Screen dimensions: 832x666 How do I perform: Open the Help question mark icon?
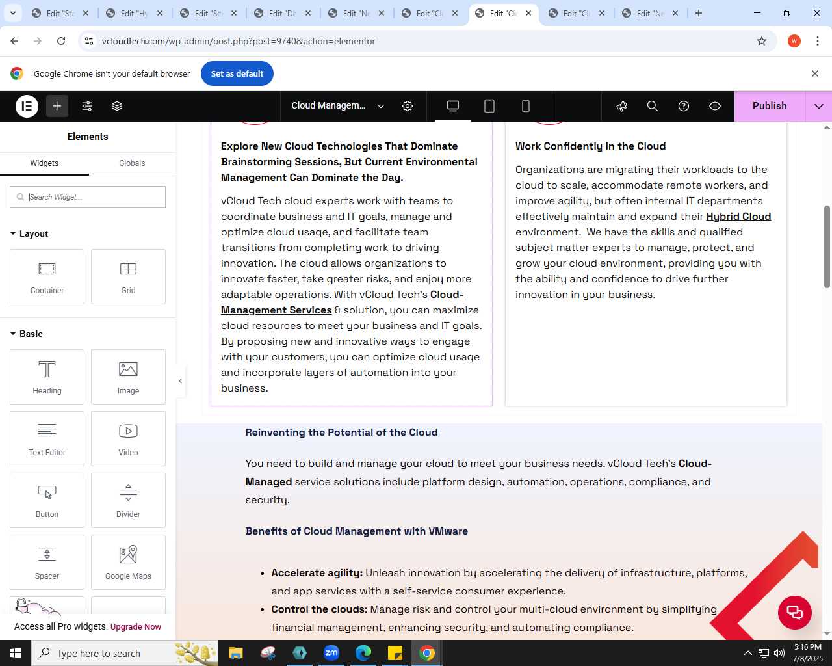[684, 106]
